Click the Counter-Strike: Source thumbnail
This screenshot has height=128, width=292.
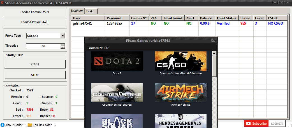coord(117,92)
